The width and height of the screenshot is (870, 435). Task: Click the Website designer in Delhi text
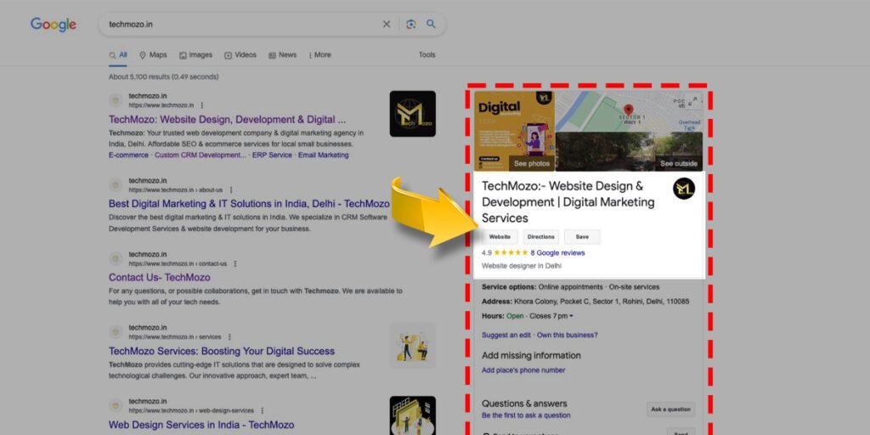pyautogui.click(x=522, y=266)
